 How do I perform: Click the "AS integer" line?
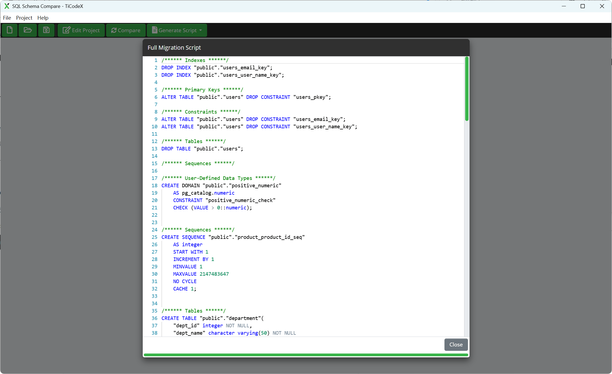[188, 244]
